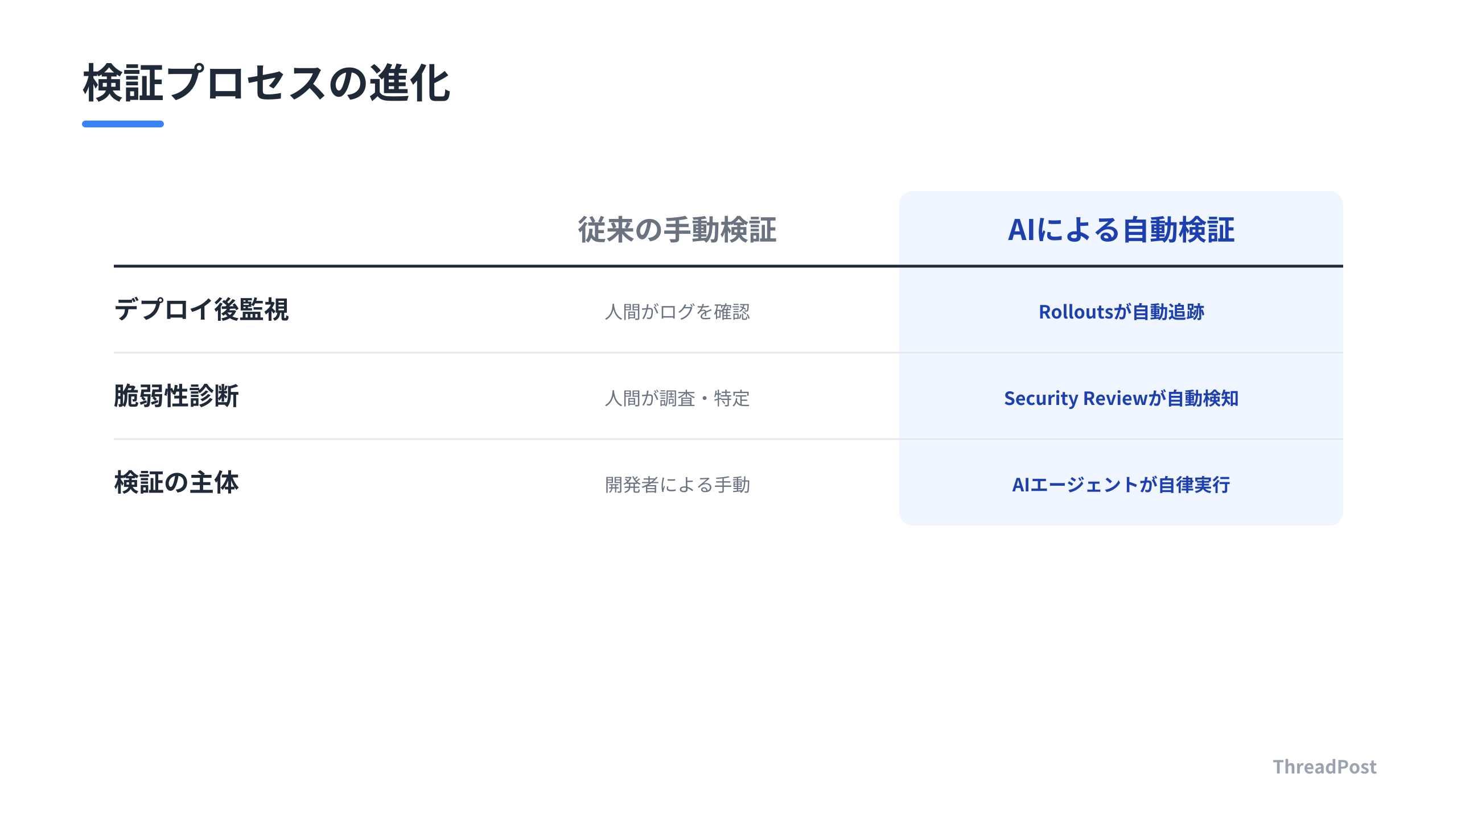The width and height of the screenshot is (1457, 819).
Task: Click the cell AIエージェントが自律実行
Action: click(1121, 485)
